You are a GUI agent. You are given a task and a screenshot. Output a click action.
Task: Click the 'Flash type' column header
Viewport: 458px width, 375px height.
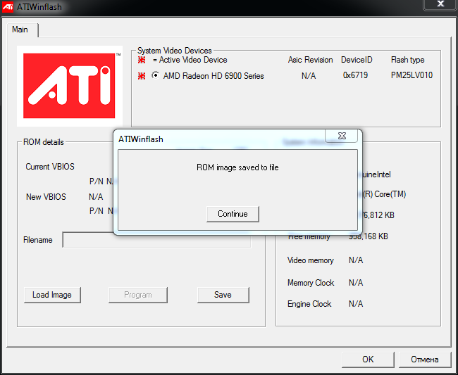407,60
